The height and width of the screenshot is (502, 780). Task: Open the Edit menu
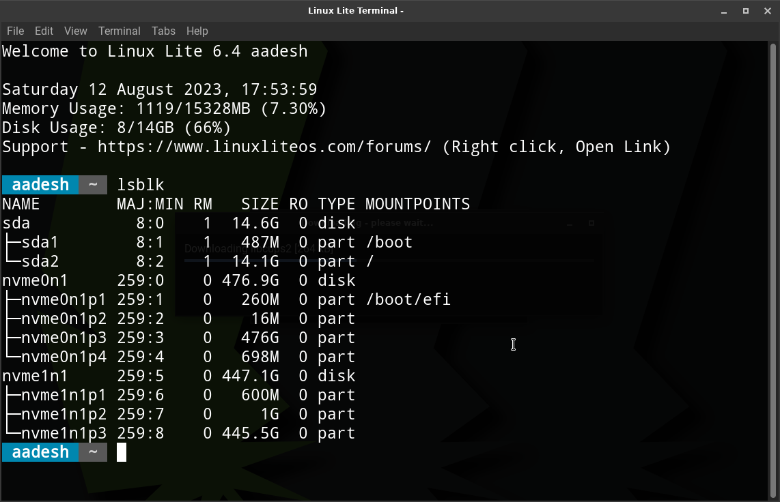pos(44,31)
